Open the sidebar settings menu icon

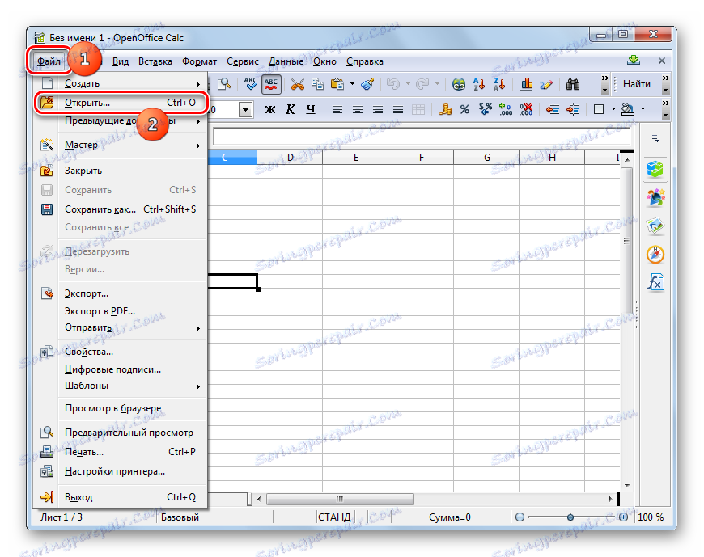[655, 138]
